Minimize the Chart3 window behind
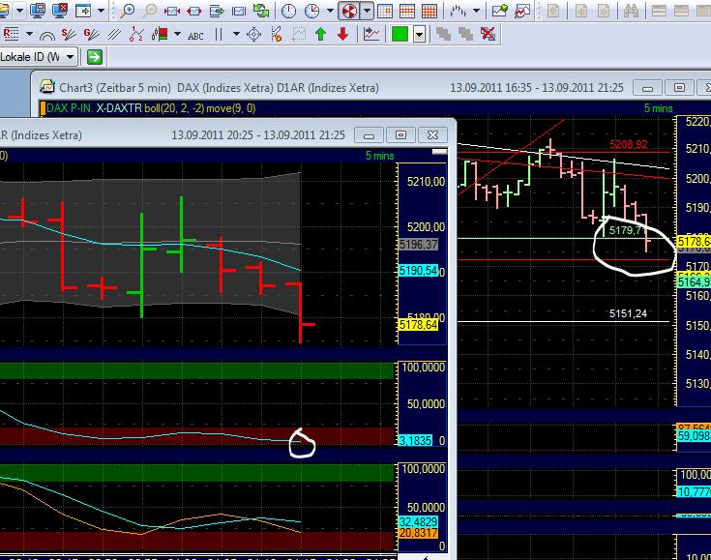 (647, 87)
